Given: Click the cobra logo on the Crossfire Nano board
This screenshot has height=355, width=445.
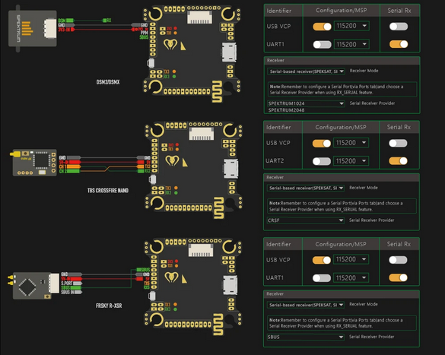Looking at the screenshot, I should point(172,160).
